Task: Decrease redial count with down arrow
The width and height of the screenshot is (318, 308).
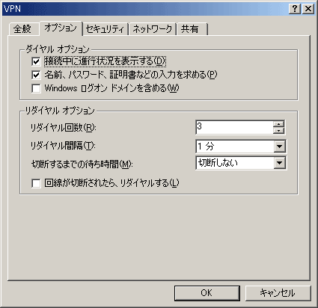Action: click(x=279, y=130)
